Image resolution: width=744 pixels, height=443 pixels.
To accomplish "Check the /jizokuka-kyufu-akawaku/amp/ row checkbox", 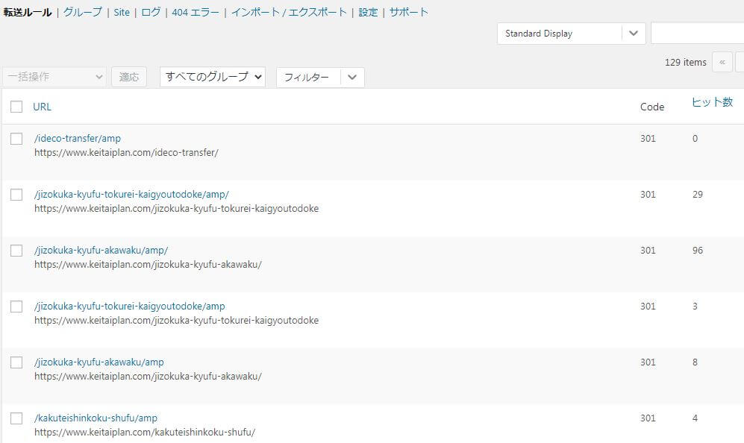I will coord(16,251).
